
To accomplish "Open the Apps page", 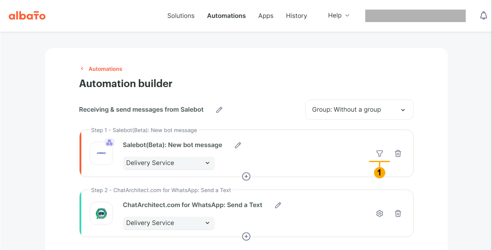I will click(x=266, y=16).
